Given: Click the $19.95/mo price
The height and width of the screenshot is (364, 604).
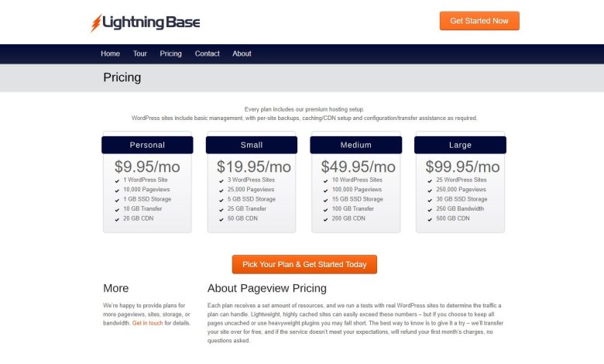Looking at the screenshot, I should tap(254, 167).
